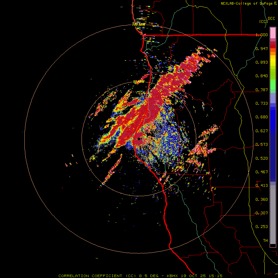Click the 0.520 scale value

pyautogui.click(x=262, y=158)
